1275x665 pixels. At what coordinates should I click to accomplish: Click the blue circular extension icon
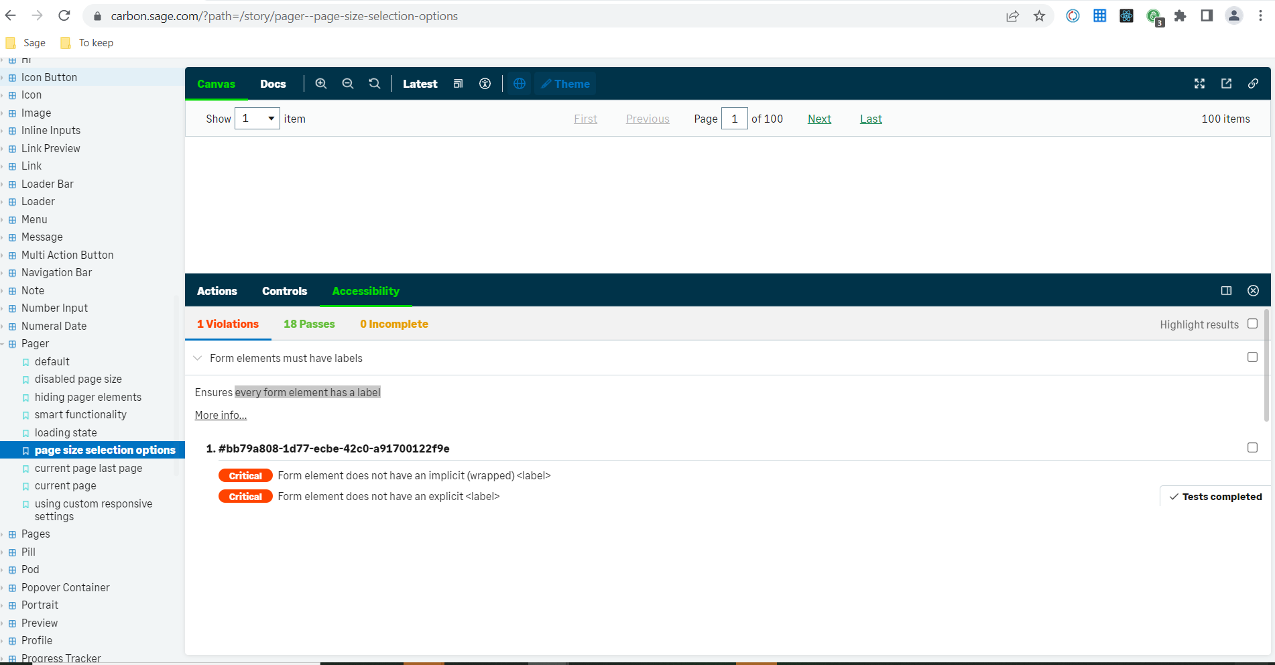tap(1073, 16)
